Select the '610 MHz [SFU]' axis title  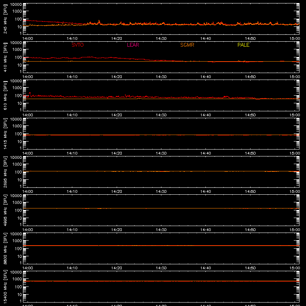pos(5,95)
